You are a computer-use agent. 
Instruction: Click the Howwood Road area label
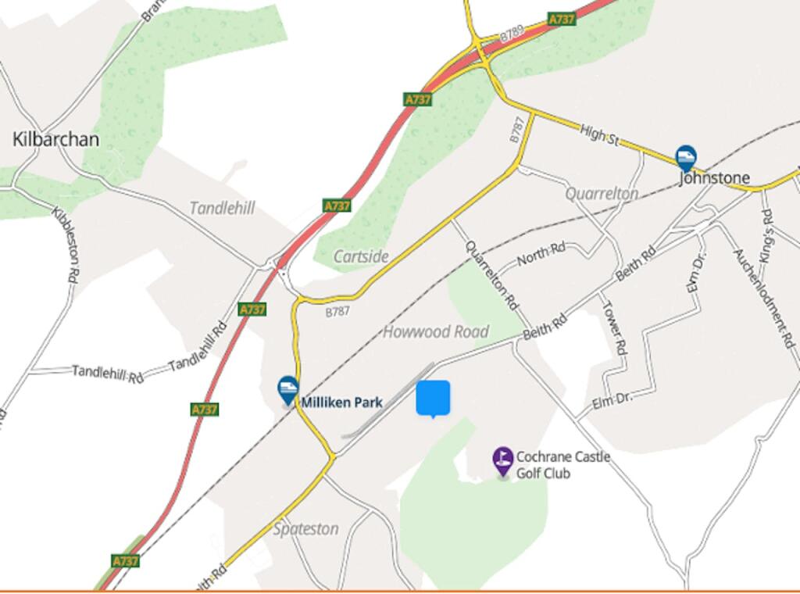pyautogui.click(x=436, y=331)
